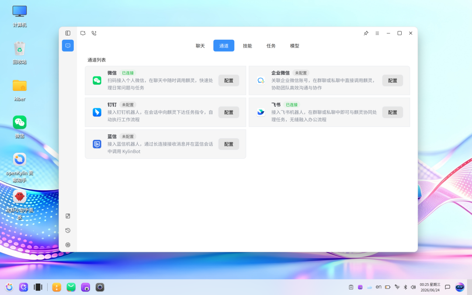The height and width of the screenshot is (295, 472).
Task: Select the kiber folder on desktop
Action: [x=20, y=90]
